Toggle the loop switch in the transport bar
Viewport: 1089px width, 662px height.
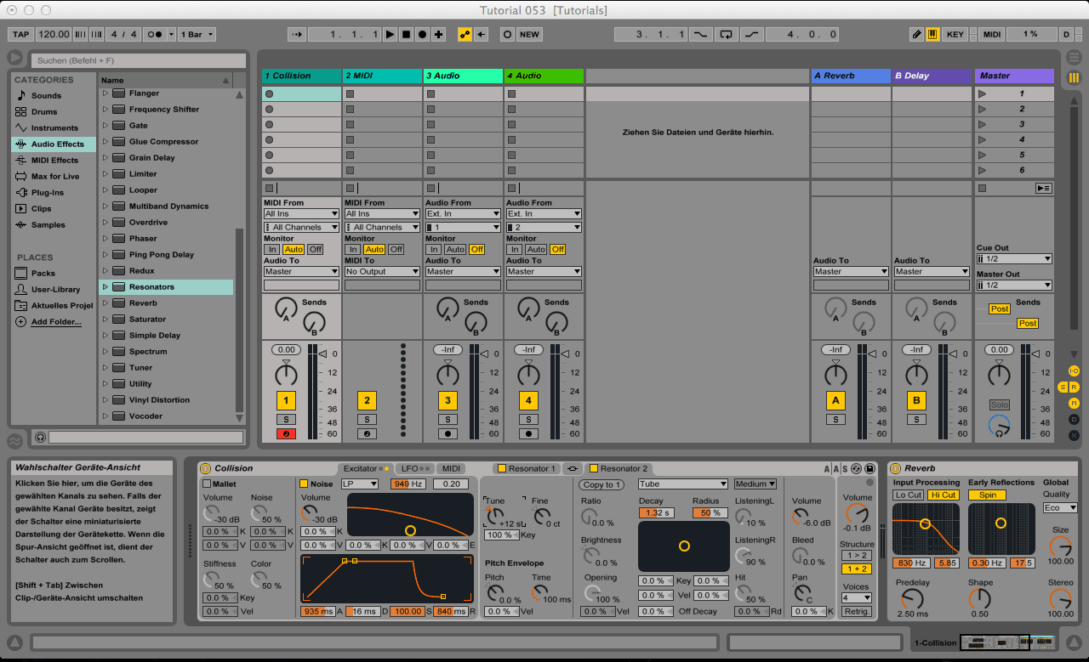pos(726,35)
